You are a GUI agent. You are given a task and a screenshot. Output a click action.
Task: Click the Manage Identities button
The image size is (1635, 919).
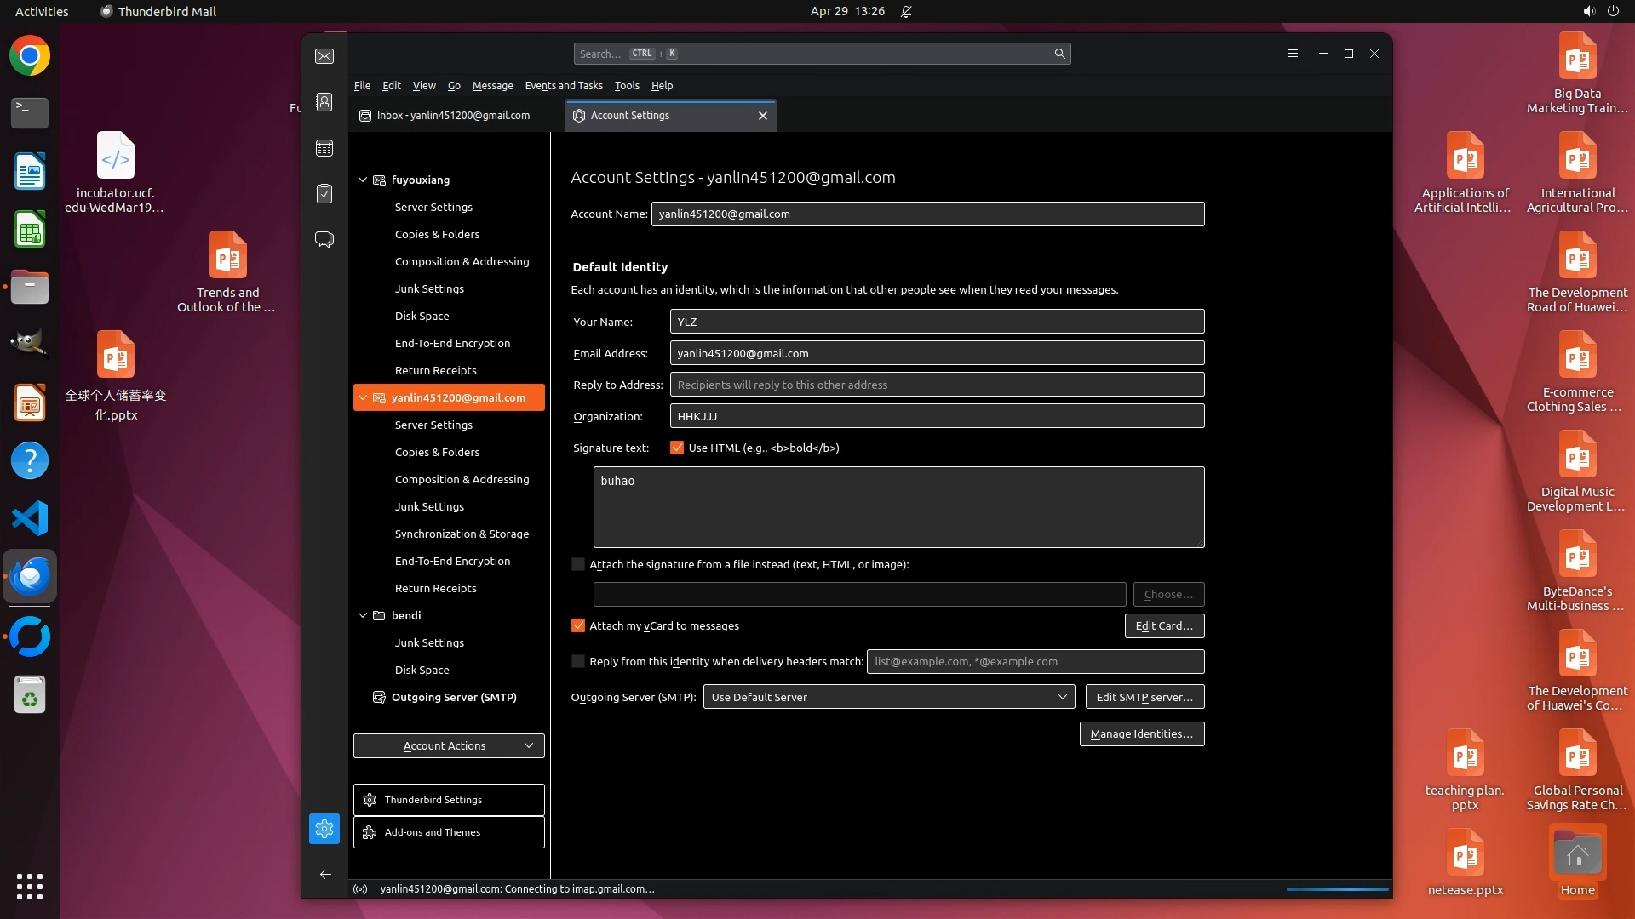pyautogui.click(x=1141, y=733)
